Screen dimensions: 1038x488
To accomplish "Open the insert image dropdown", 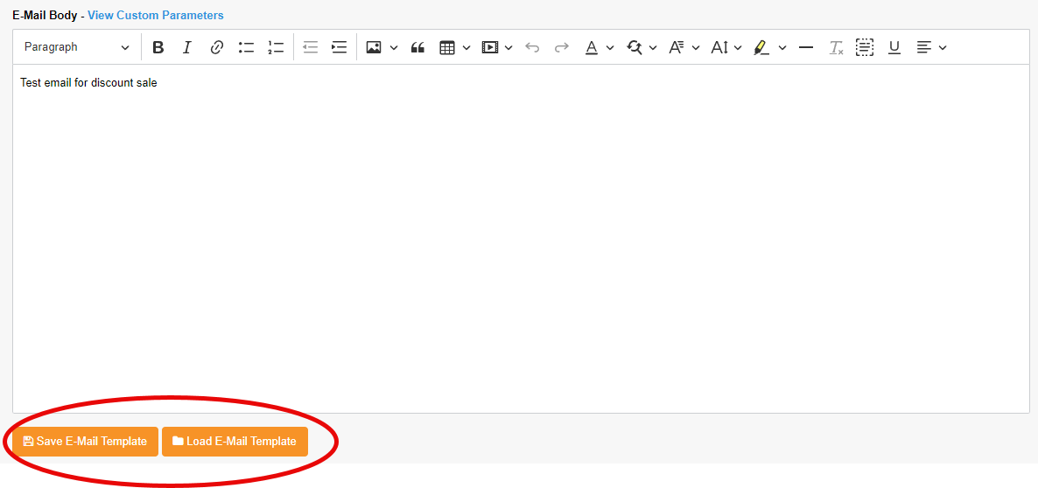I will pos(393,47).
